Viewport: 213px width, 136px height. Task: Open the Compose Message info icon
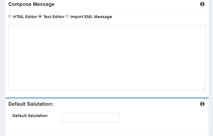click(x=202, y=4)
